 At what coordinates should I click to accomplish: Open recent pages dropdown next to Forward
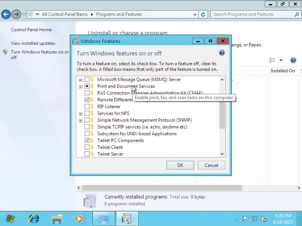click(24, 14)
